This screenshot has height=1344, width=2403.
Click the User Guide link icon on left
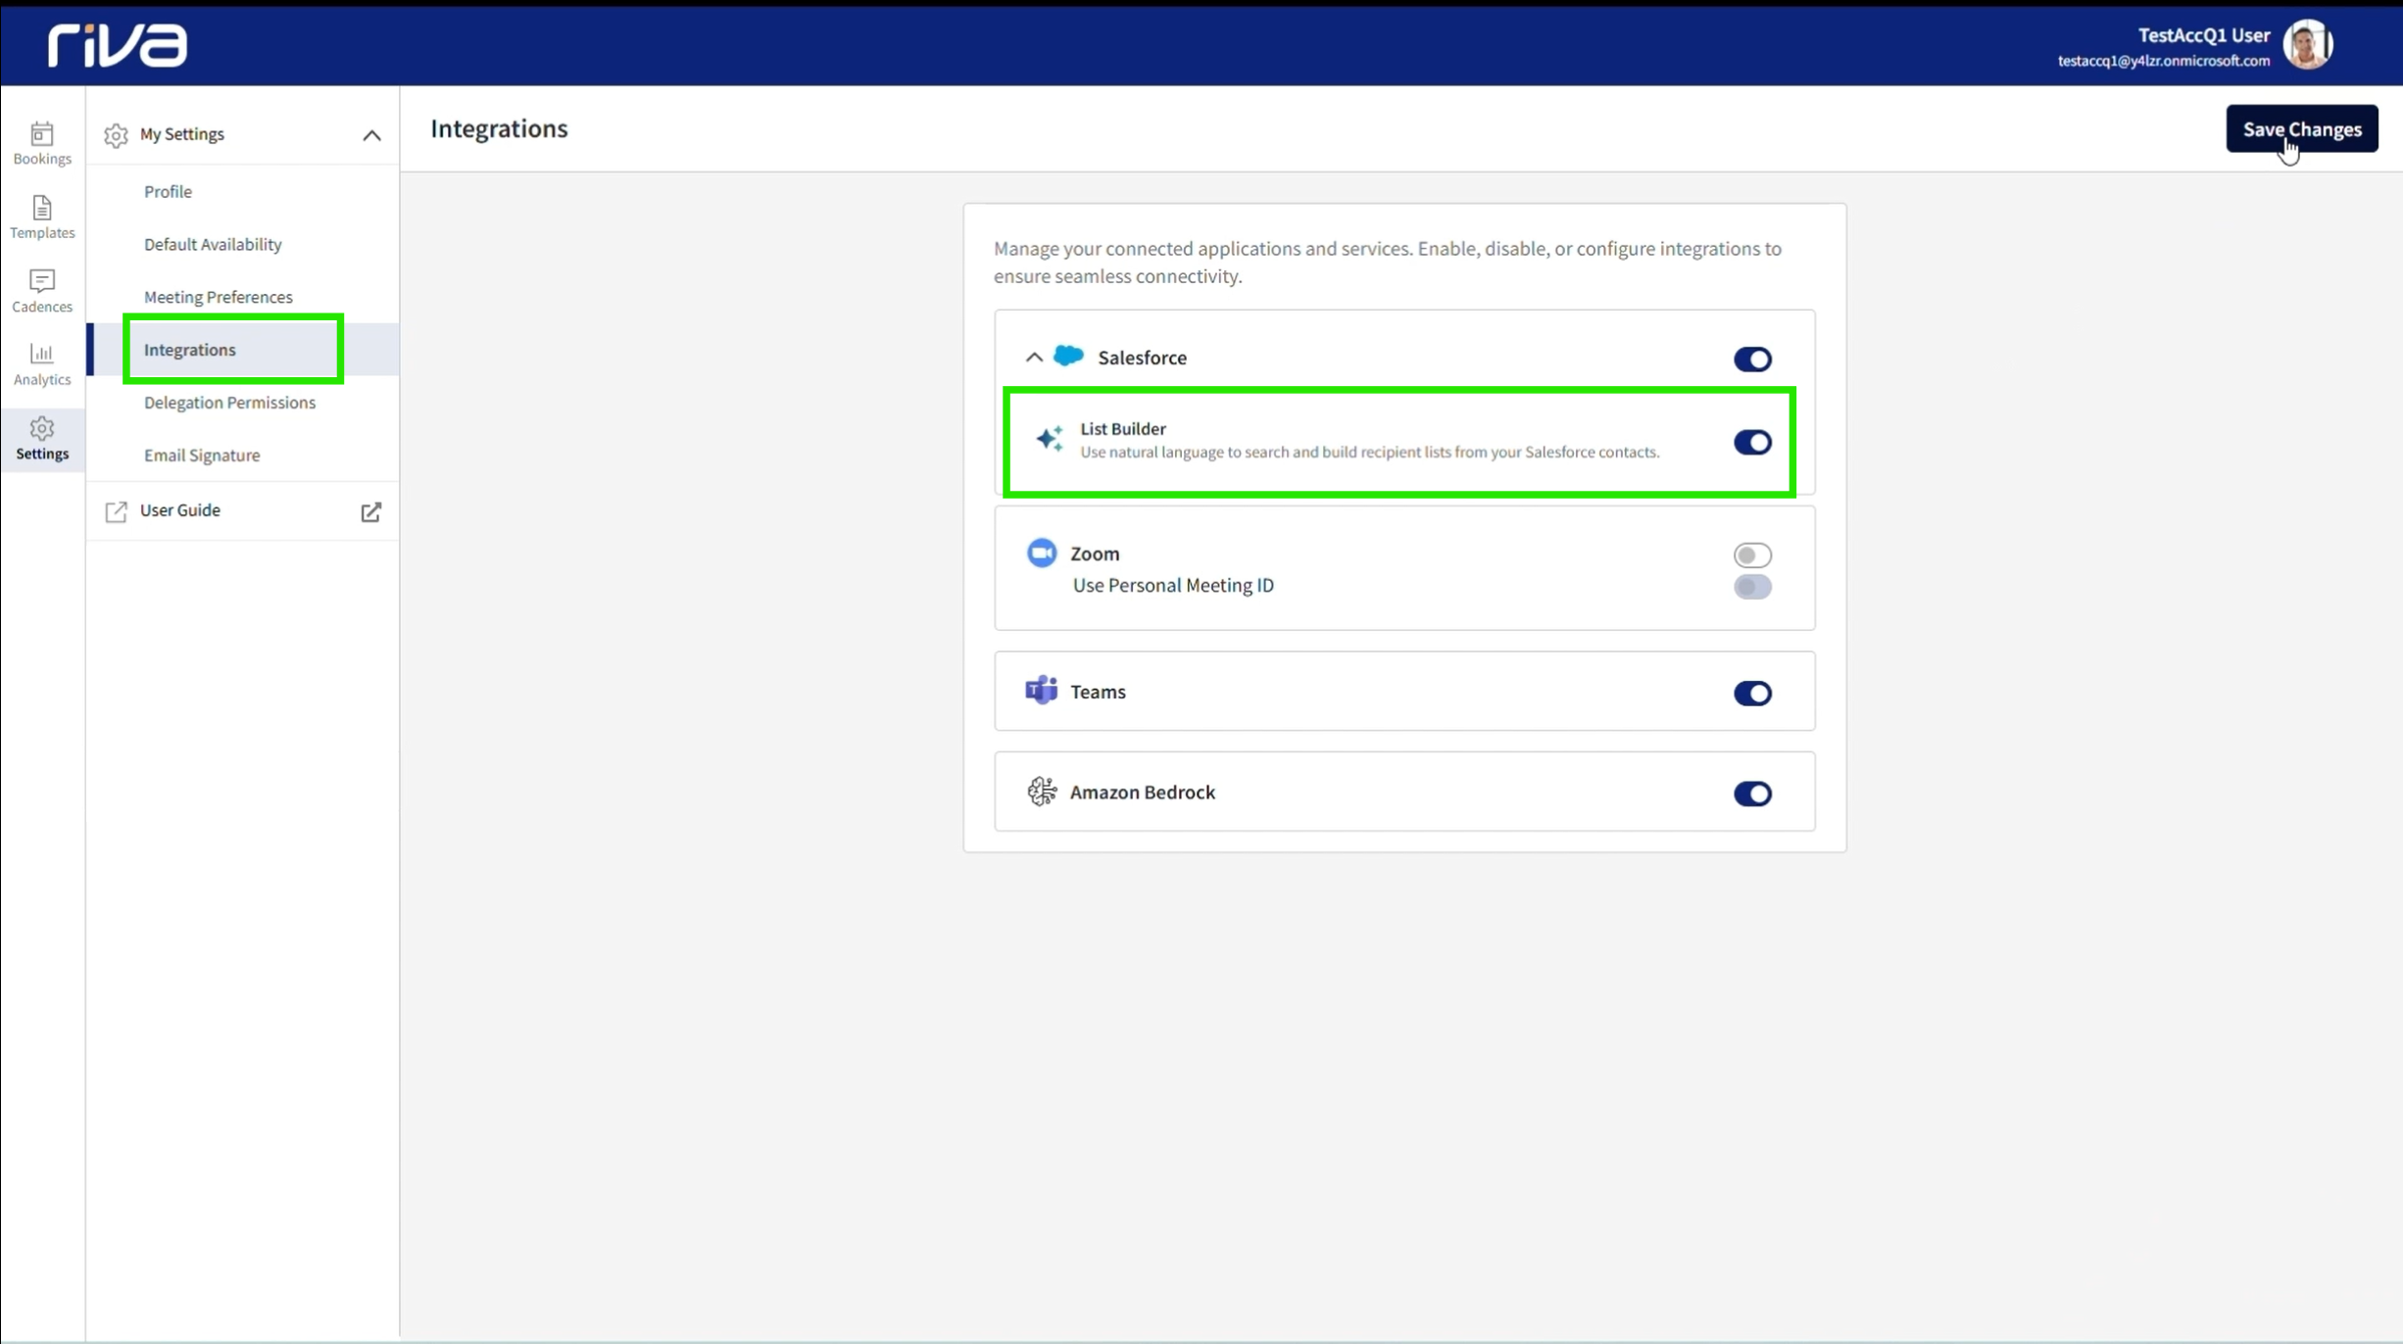tap(116, 511)
